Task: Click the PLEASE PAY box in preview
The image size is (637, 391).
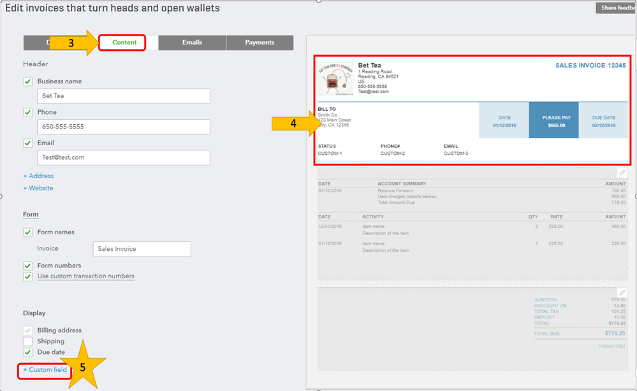Action: click(553, 120)
